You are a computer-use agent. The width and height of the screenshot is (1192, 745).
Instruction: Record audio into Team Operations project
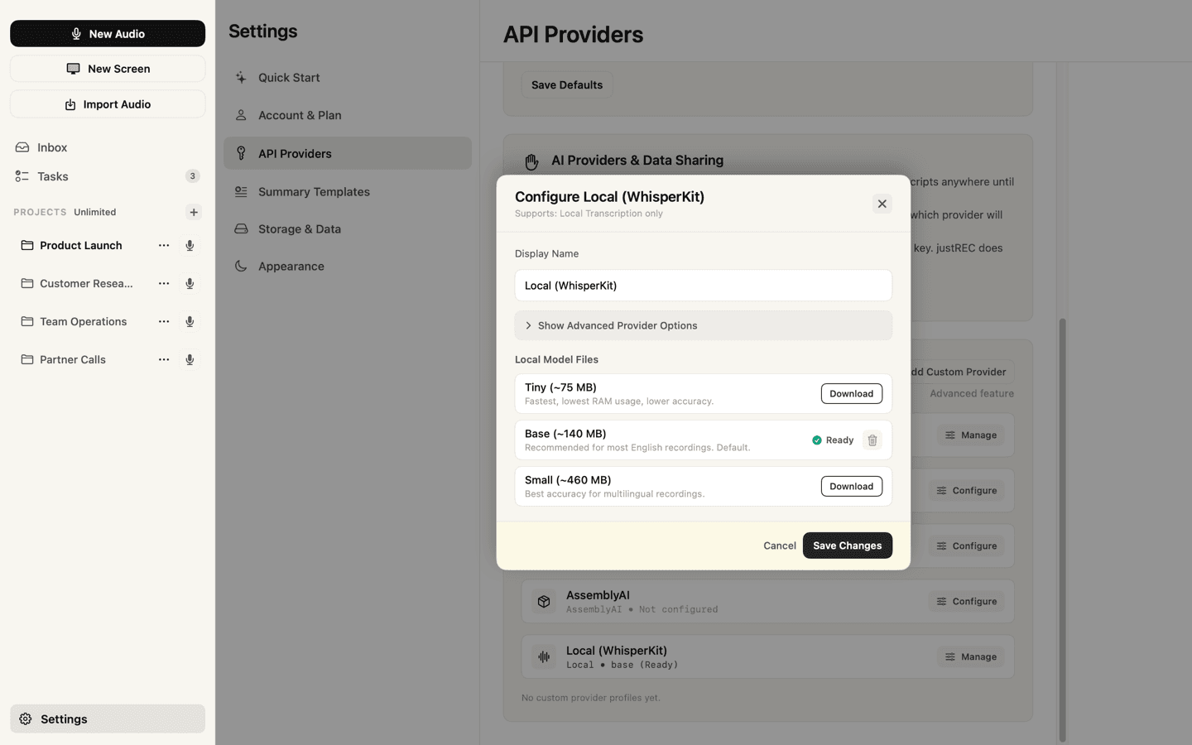click(190, 321)
